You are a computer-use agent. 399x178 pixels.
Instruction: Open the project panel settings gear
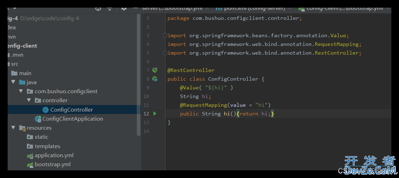(124, 8)
